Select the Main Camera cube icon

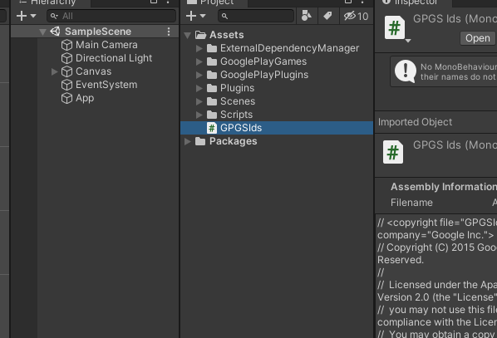coord(66,45)
